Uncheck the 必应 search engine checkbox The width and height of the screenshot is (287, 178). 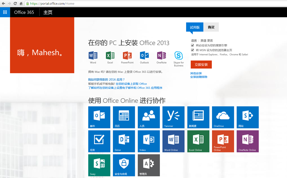tap(192, 45)
